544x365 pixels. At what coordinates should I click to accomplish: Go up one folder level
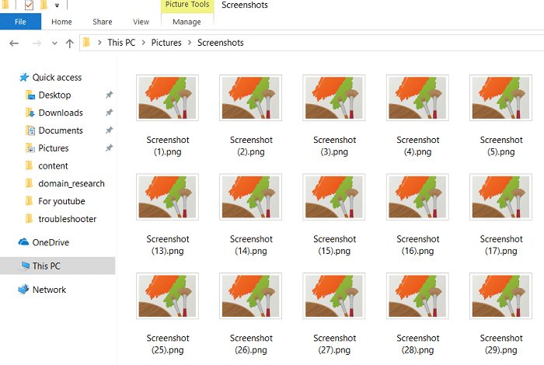[x=70, y=43]
